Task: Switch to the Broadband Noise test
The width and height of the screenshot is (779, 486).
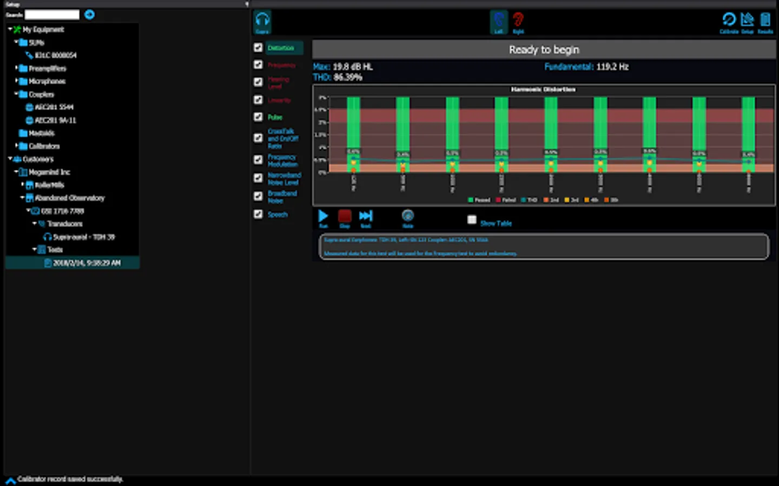Action: tap(282, 197)
